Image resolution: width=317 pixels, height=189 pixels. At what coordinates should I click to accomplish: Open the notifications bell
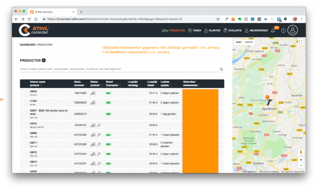pyautogui.click(x=273, y=30)
